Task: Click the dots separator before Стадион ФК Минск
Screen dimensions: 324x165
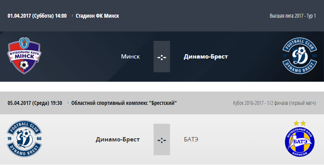Action: [72, 16]
